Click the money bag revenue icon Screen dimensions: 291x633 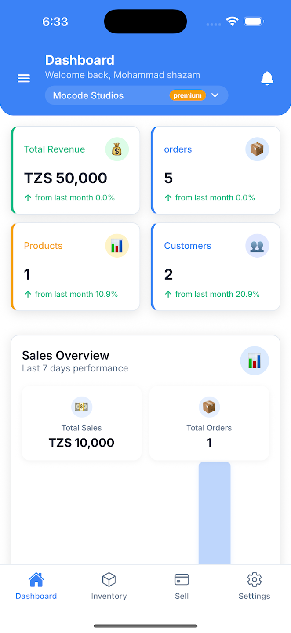point(116,149)
